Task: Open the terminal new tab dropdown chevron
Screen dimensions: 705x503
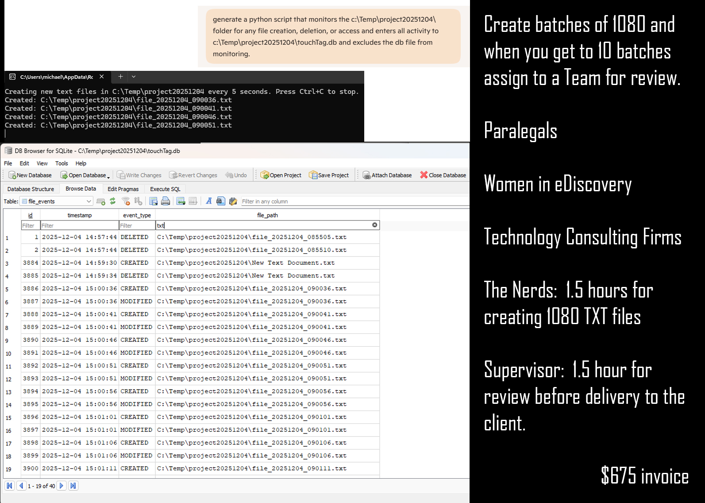Action: [134, 77]
